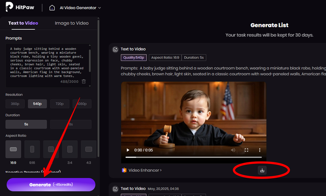This screenshot has height=196, width=326.
Task: Click the first Text to Video task icon
Action: (x=115, y=49)
